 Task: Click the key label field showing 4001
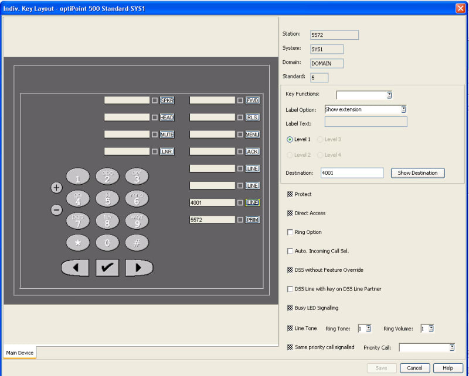(212, 203)
